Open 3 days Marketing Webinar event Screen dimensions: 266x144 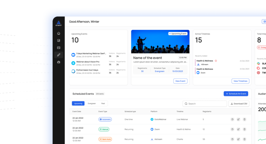tap(91, 53)
